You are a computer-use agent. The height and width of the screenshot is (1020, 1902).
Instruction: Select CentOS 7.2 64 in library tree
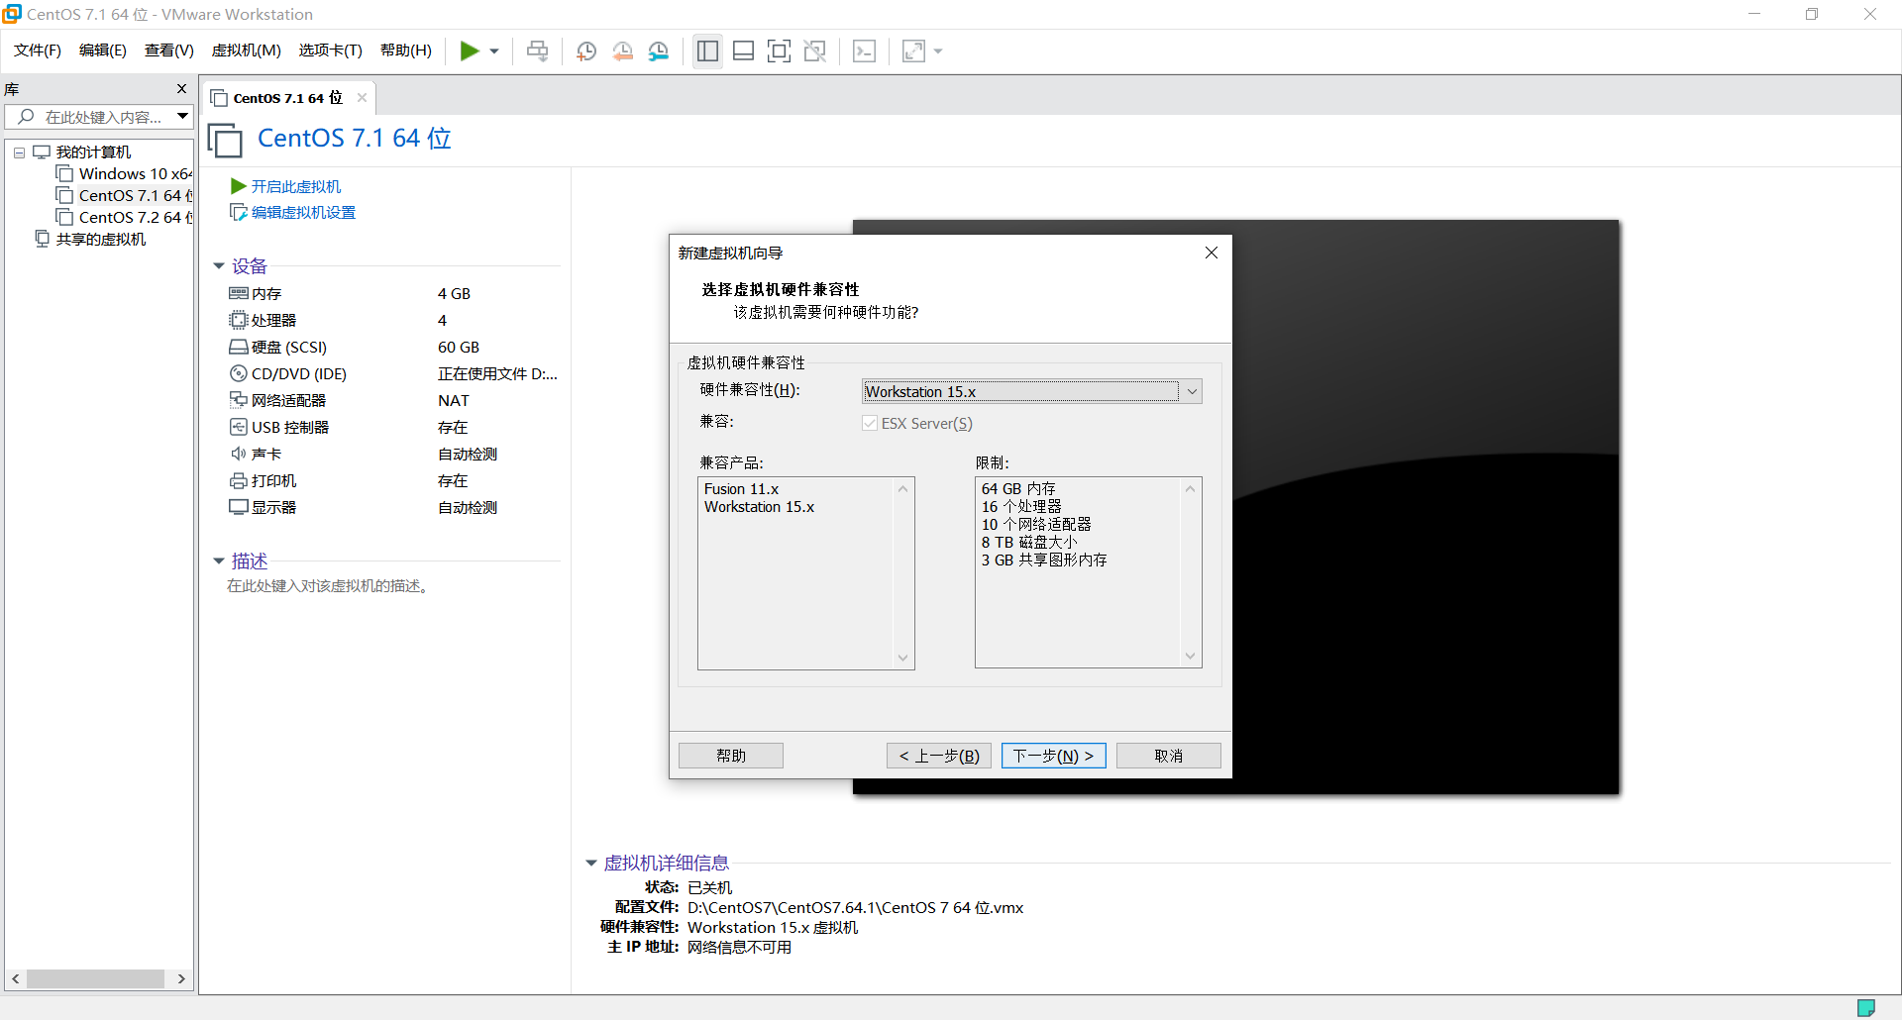point(125,218)
